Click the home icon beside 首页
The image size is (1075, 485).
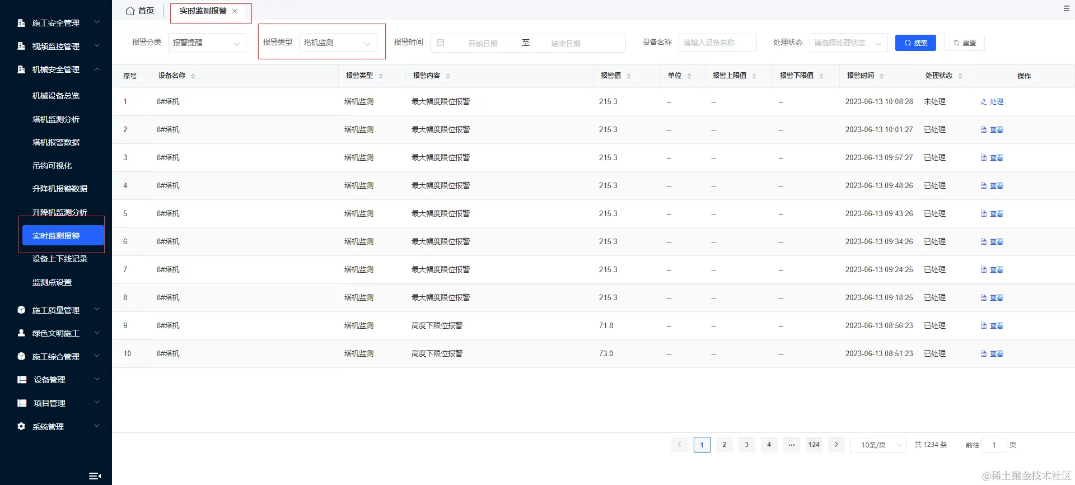pos(130,11)
